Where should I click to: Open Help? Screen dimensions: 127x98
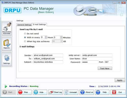tap(102, 92)
